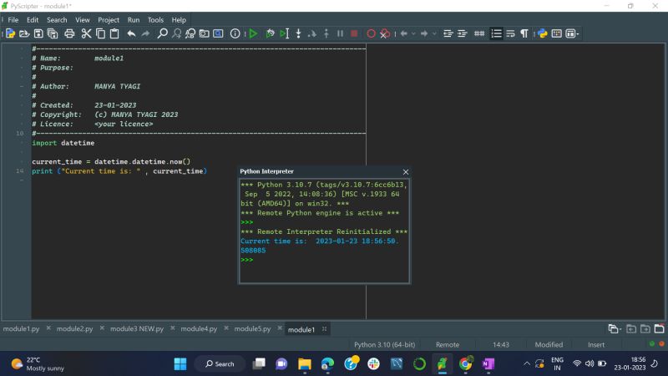Open the Tools menu
The image size is (668, 376).
coord(155,20)
